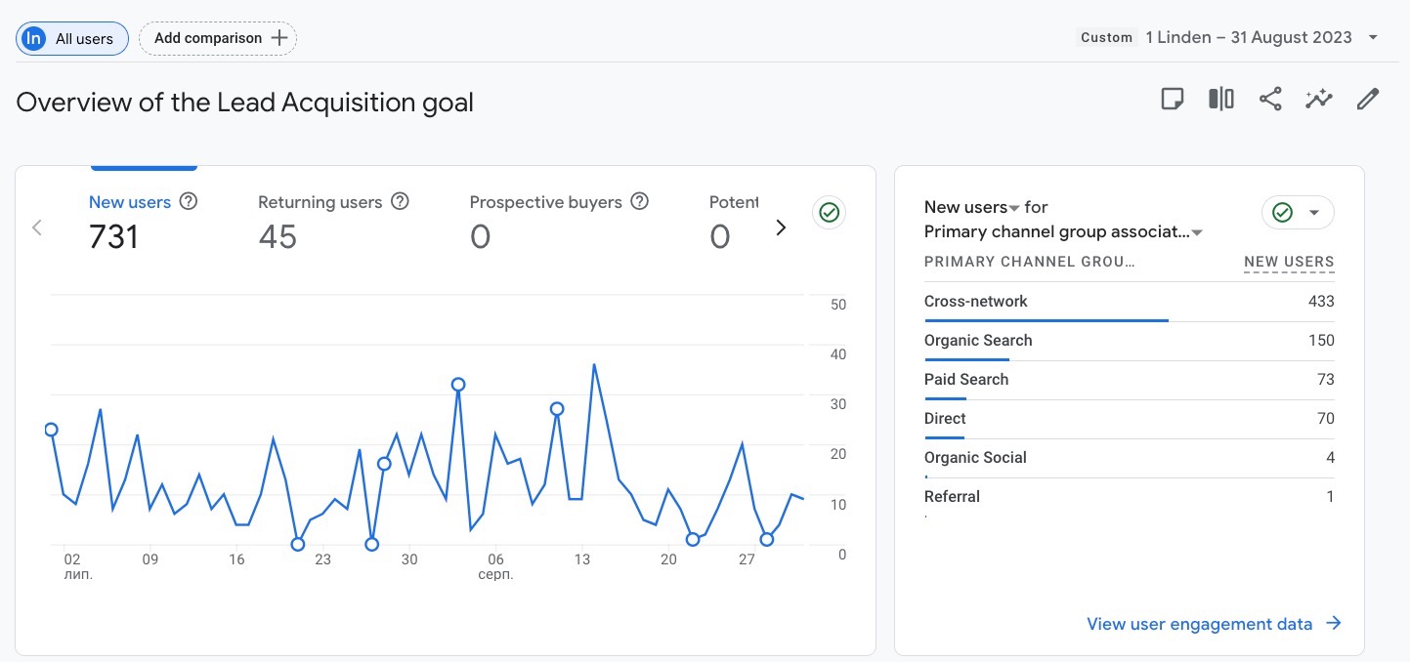Click help icon next to Returning users
The image size is (1410, 662).
[400, 202]
